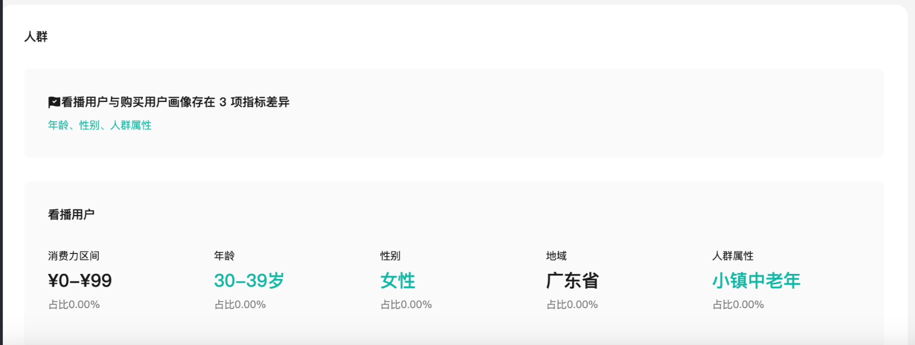915x345 pixels.
Task: Click the 看播用户 card heading
Action: click(71, 214)
